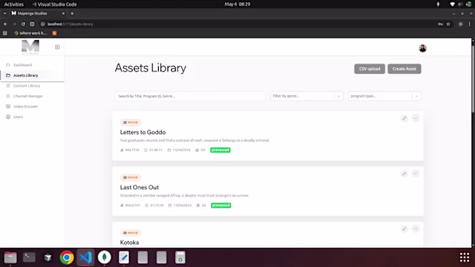Click the localhost address bar
The width and height of the screenshot is (475, 267).
[x=236, y=24]
